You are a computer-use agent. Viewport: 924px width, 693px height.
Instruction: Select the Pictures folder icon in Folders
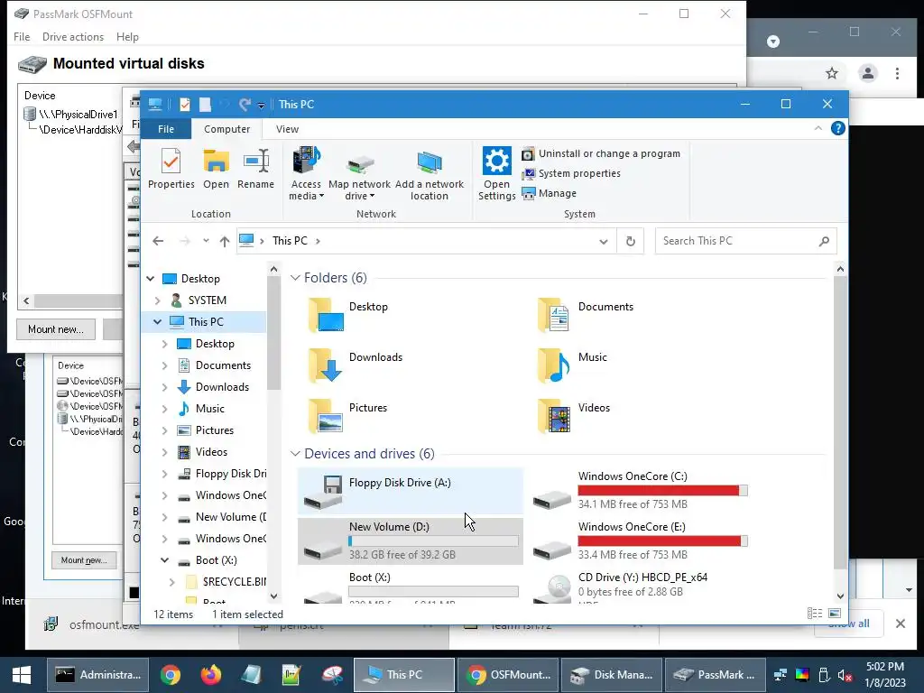tap(325, 415)
